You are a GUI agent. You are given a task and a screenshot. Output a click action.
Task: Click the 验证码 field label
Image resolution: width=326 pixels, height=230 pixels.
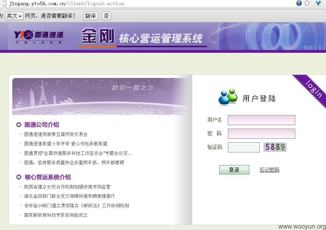click(x=215, y=147)
